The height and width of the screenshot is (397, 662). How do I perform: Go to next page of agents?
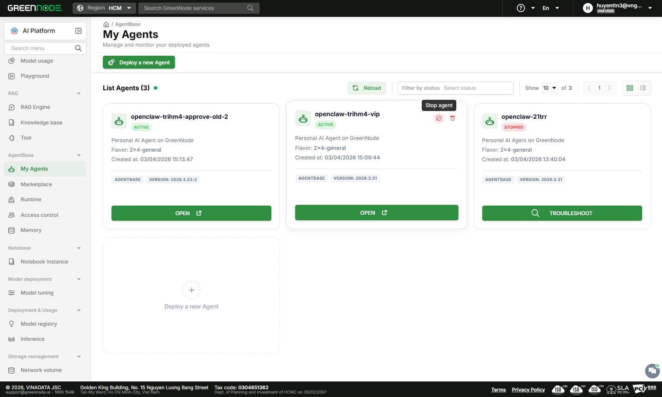(x=609, y=88)
